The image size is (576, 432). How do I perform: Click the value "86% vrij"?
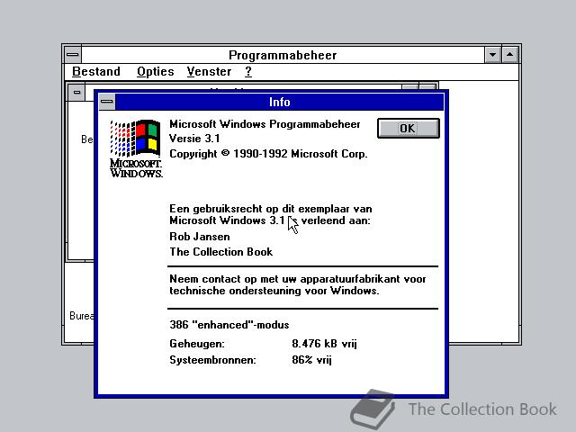pos(312,360)
